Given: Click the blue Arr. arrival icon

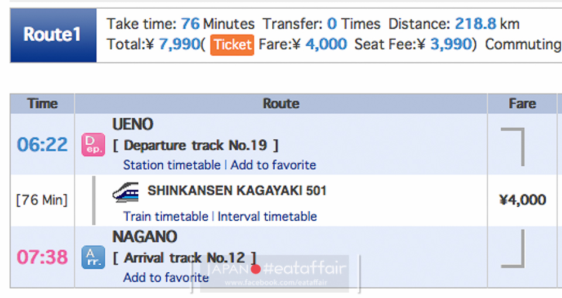Looking at the screenshot, I should pyautogui.click(x=93, y=257).
